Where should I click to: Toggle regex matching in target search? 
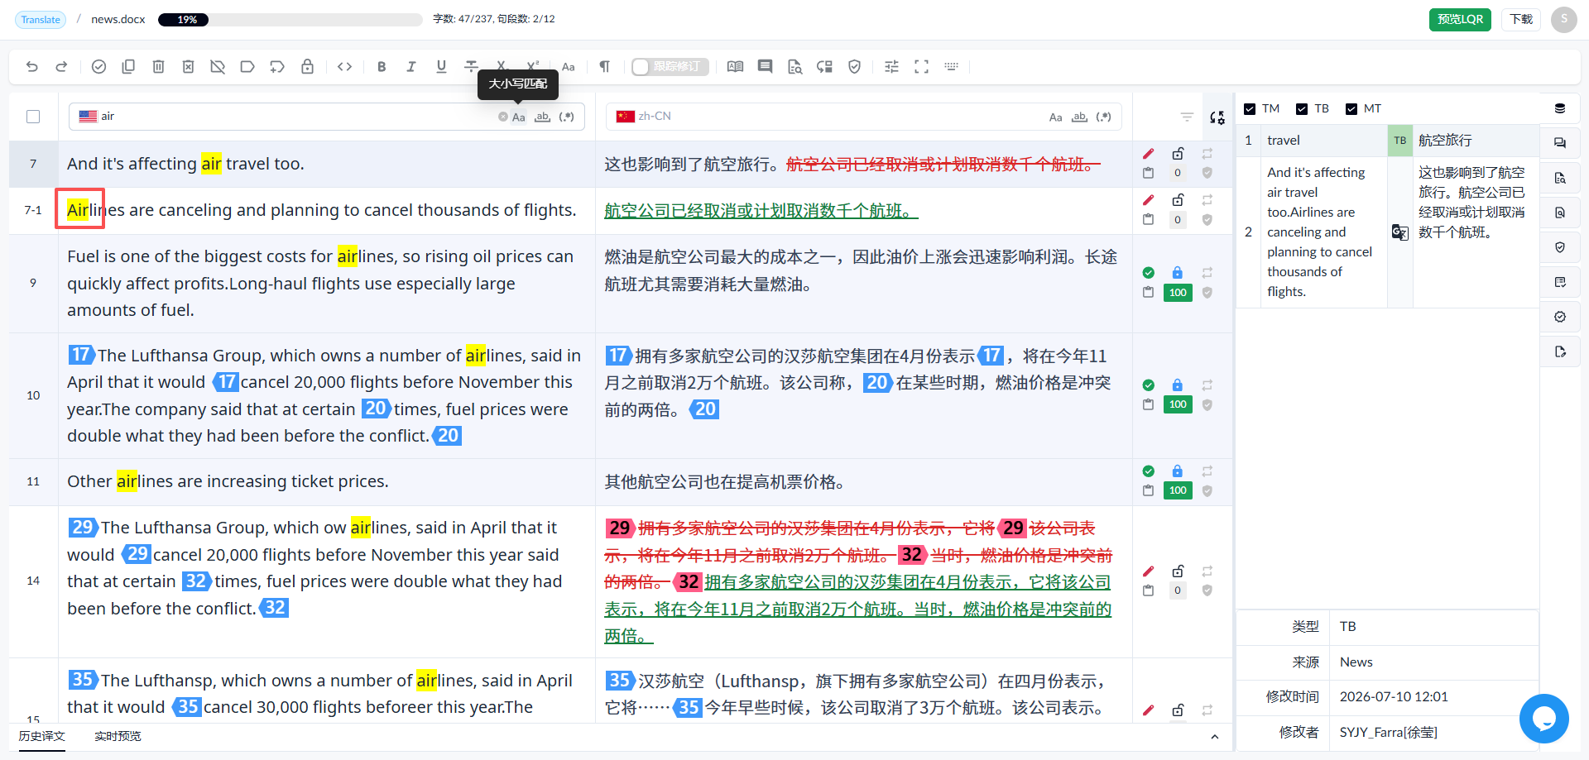pyautogui.click(x=1103, y=117)
